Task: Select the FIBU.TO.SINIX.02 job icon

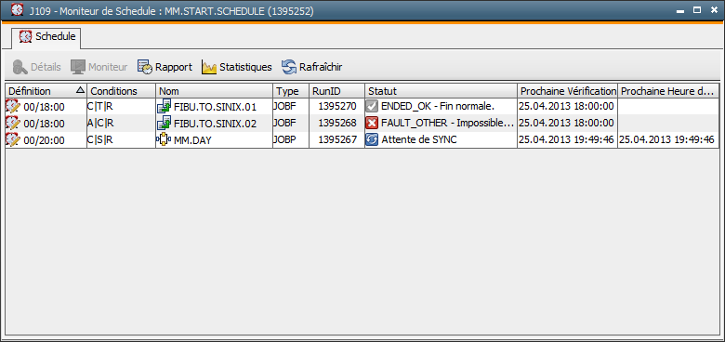Action: (x=165, y=124)
